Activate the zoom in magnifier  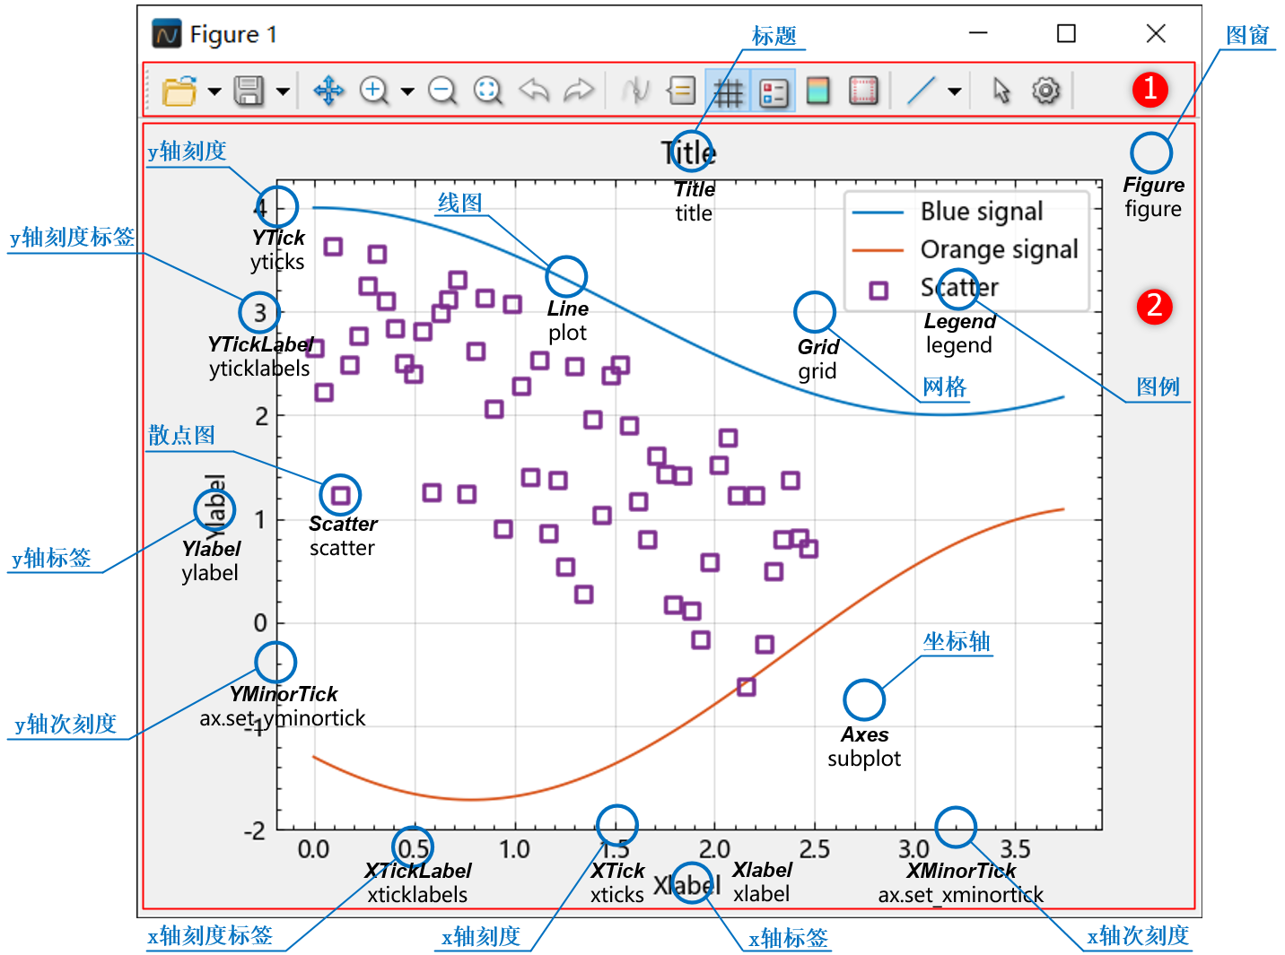pyautogui.click(x=374, y=91)
